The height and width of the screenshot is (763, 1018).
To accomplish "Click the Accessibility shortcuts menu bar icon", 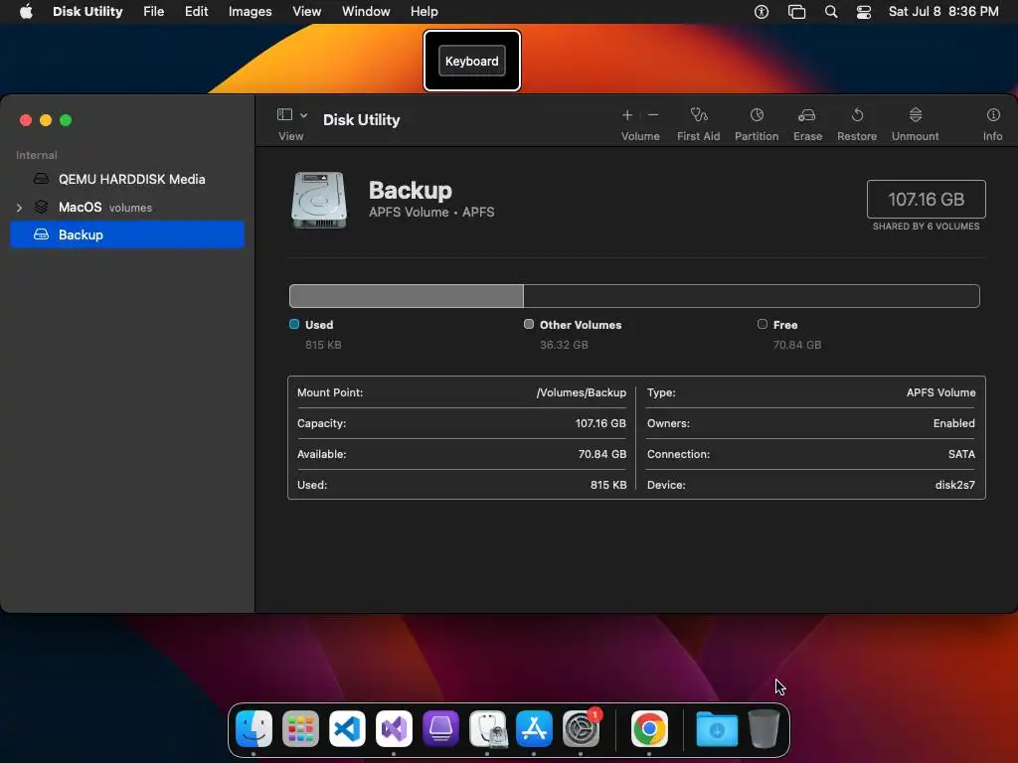I will tap(762, 12).
